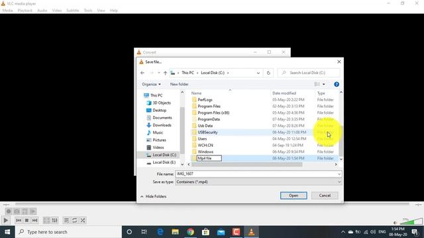
Task: Open the Playback menu
Action: [x=25, y=11]
